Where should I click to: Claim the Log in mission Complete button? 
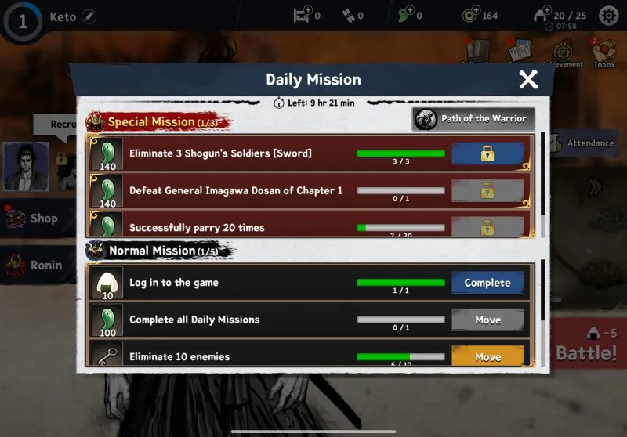click(x=487, y=283)
